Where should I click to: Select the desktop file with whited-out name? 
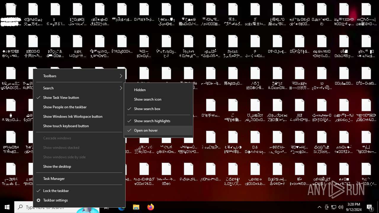[11, 15]
